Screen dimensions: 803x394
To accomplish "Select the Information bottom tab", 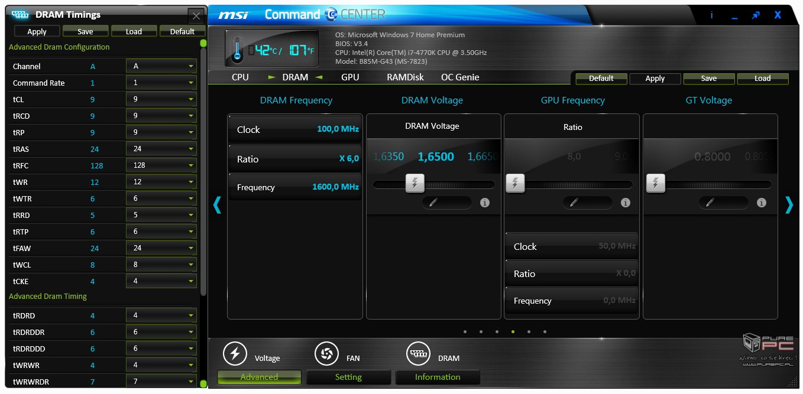I will (x=438, y=377).
